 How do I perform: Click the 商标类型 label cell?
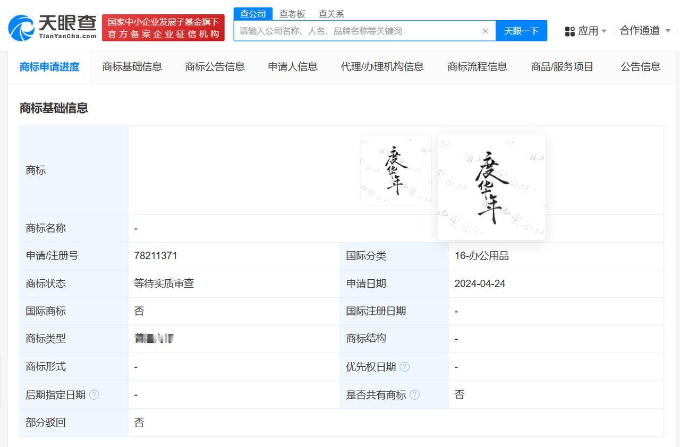74,339
